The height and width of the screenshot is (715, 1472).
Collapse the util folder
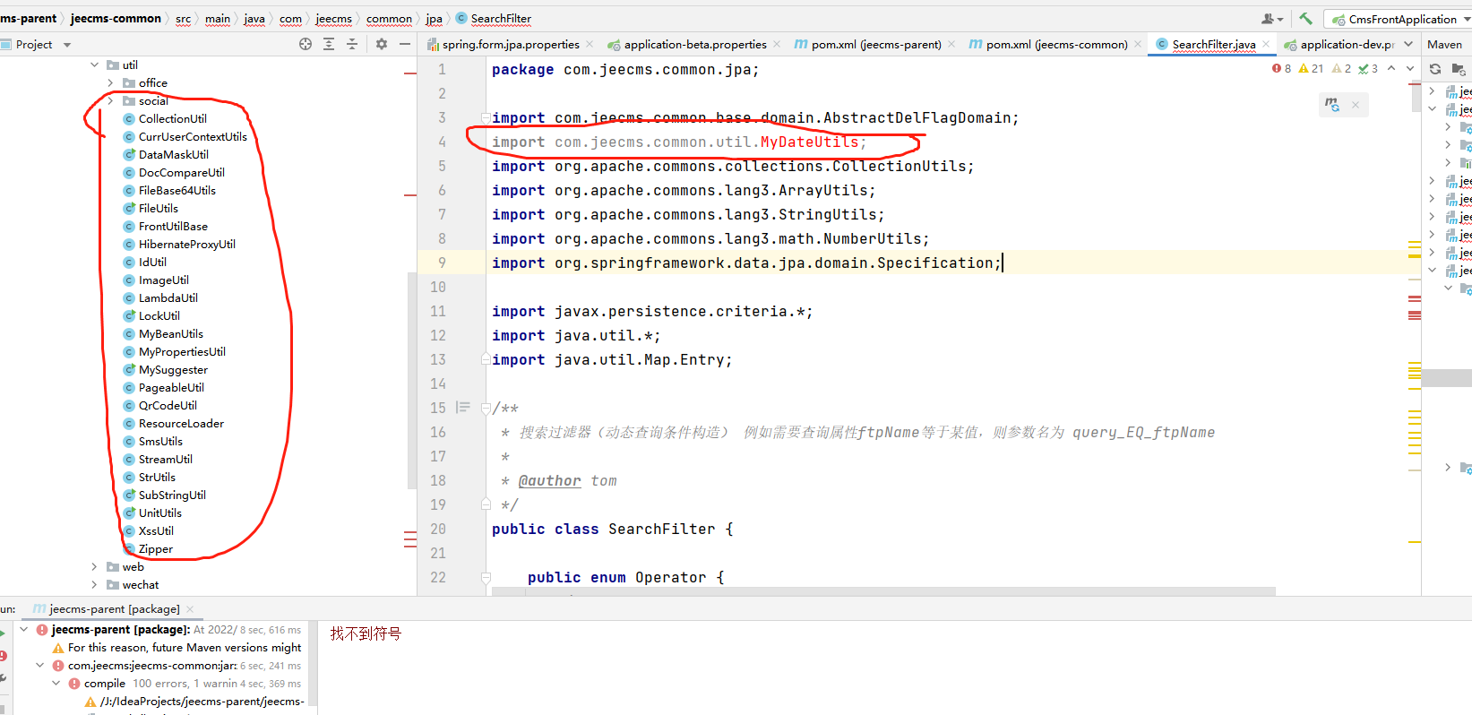pos(94,65)
